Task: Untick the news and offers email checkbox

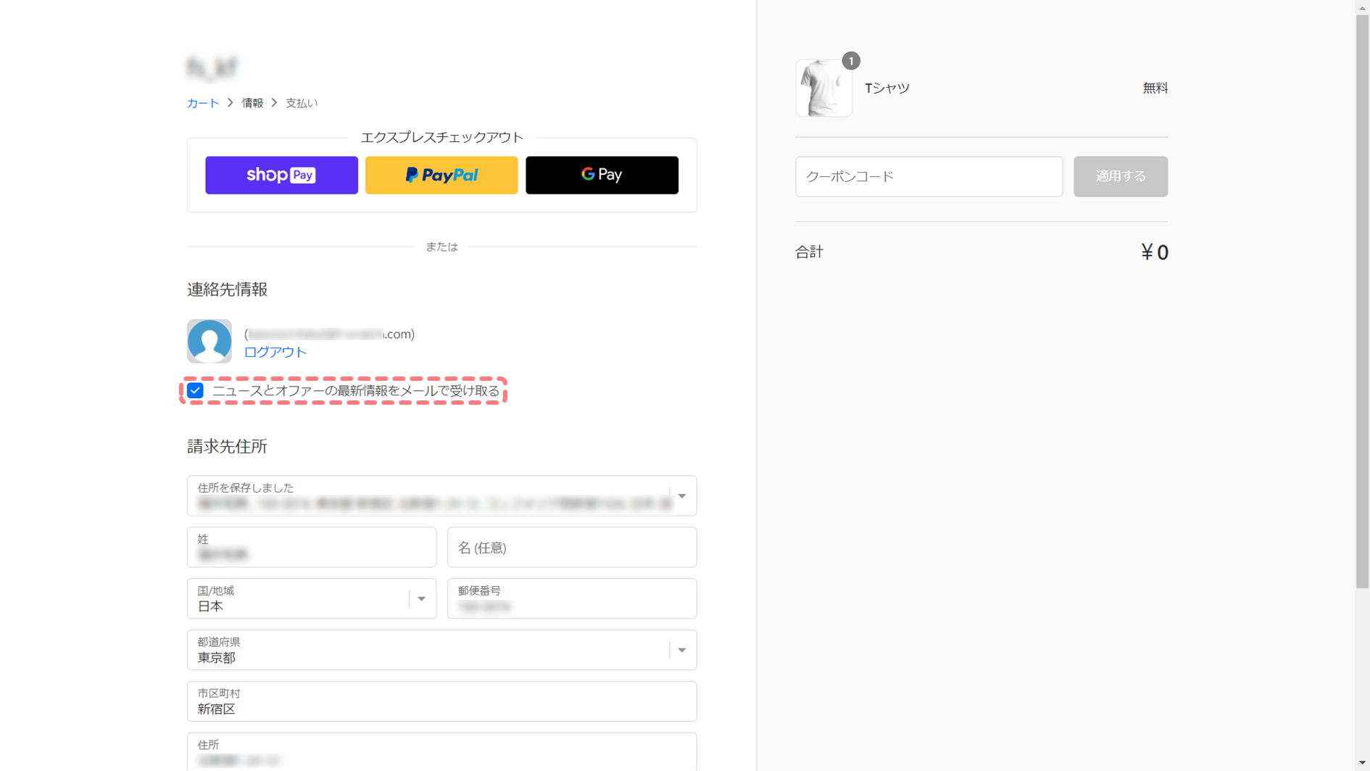Action: pos(195,391)
